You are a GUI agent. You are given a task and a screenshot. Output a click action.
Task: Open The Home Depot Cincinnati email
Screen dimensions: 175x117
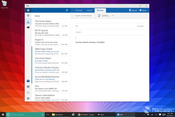tap(51, 23)
